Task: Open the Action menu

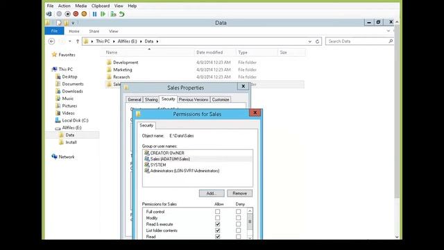Action: click(x=65, y=6)
